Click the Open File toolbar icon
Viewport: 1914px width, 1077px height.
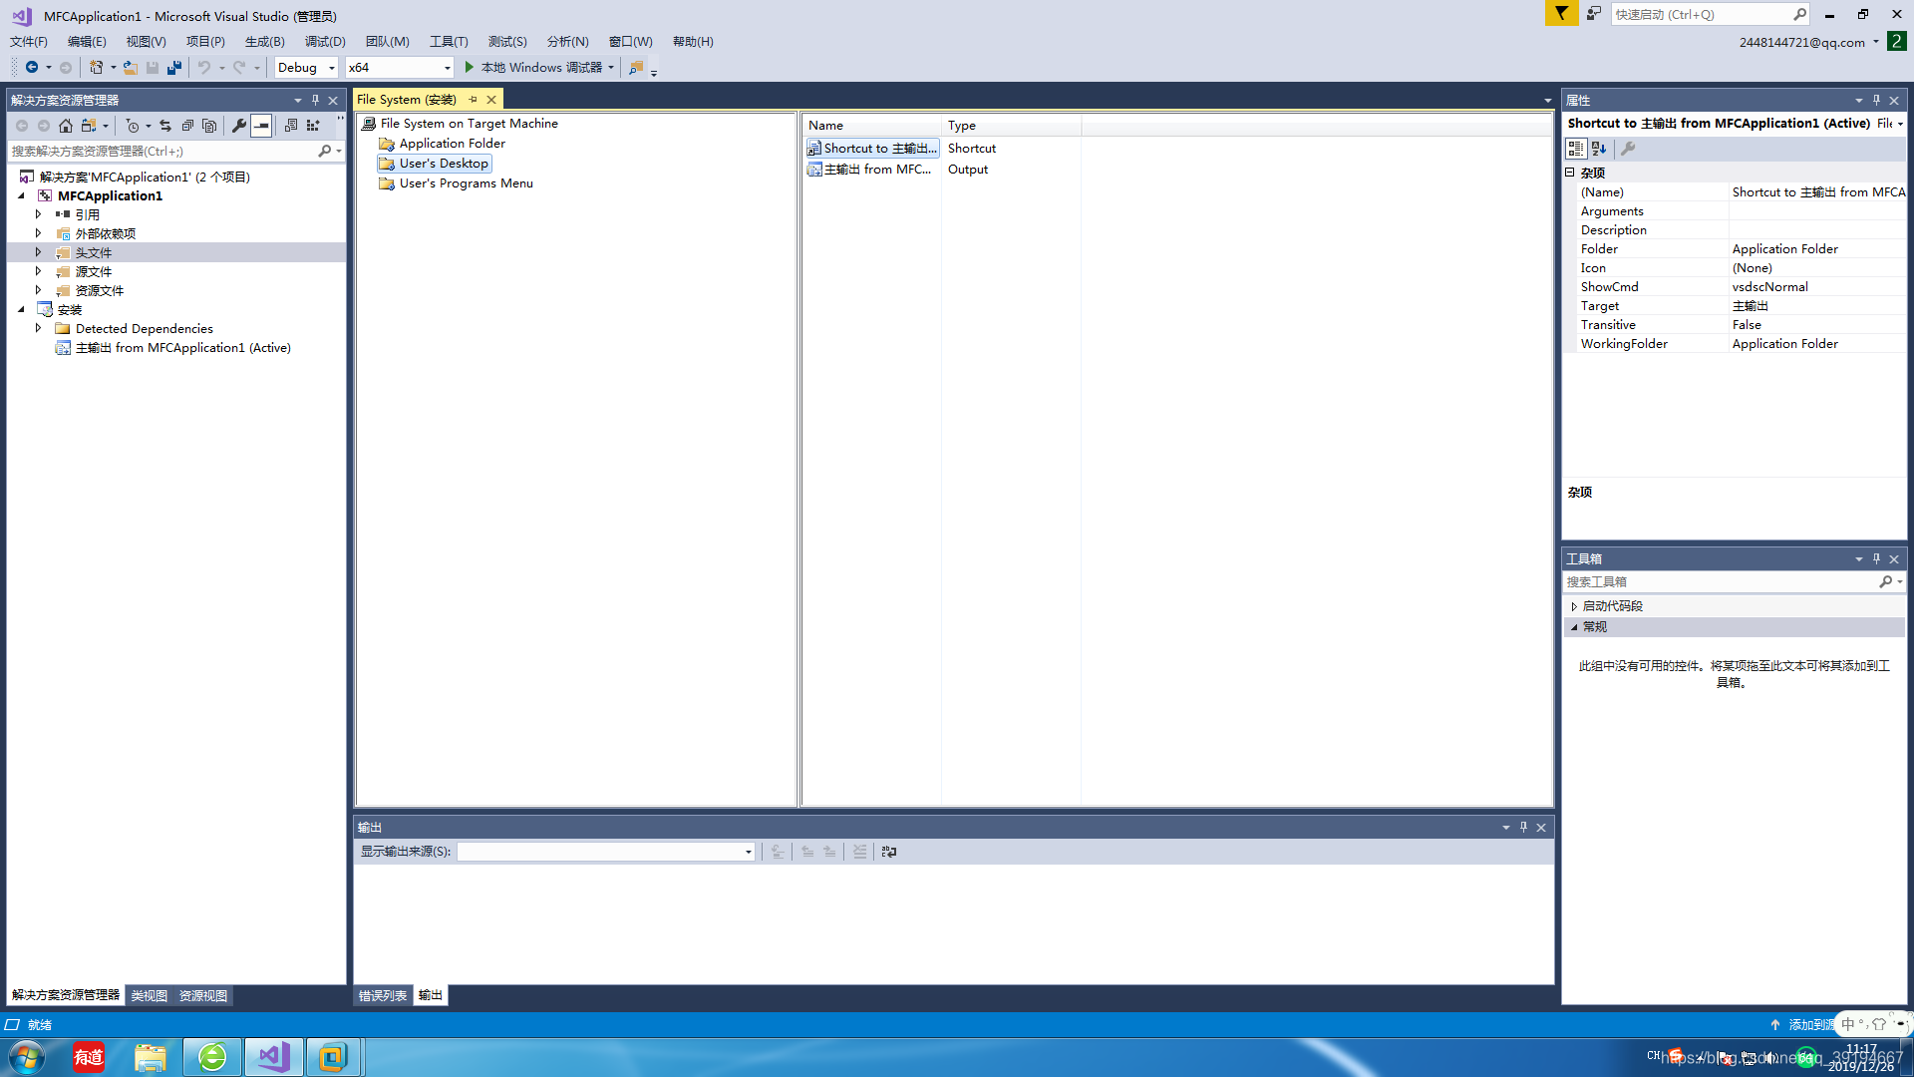(131, 68)
